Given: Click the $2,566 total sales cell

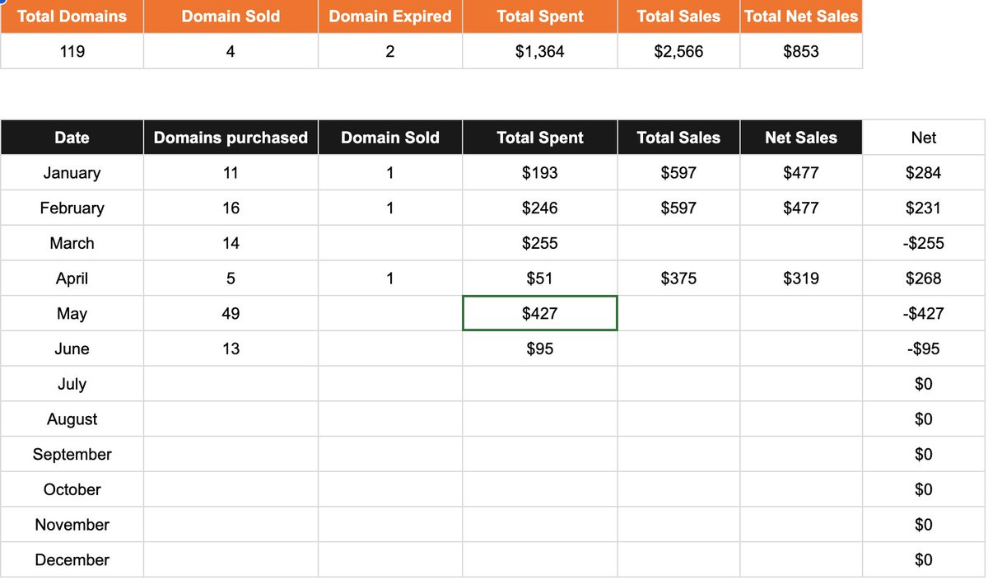Looking at the screenshot, I should pos(678,51).
